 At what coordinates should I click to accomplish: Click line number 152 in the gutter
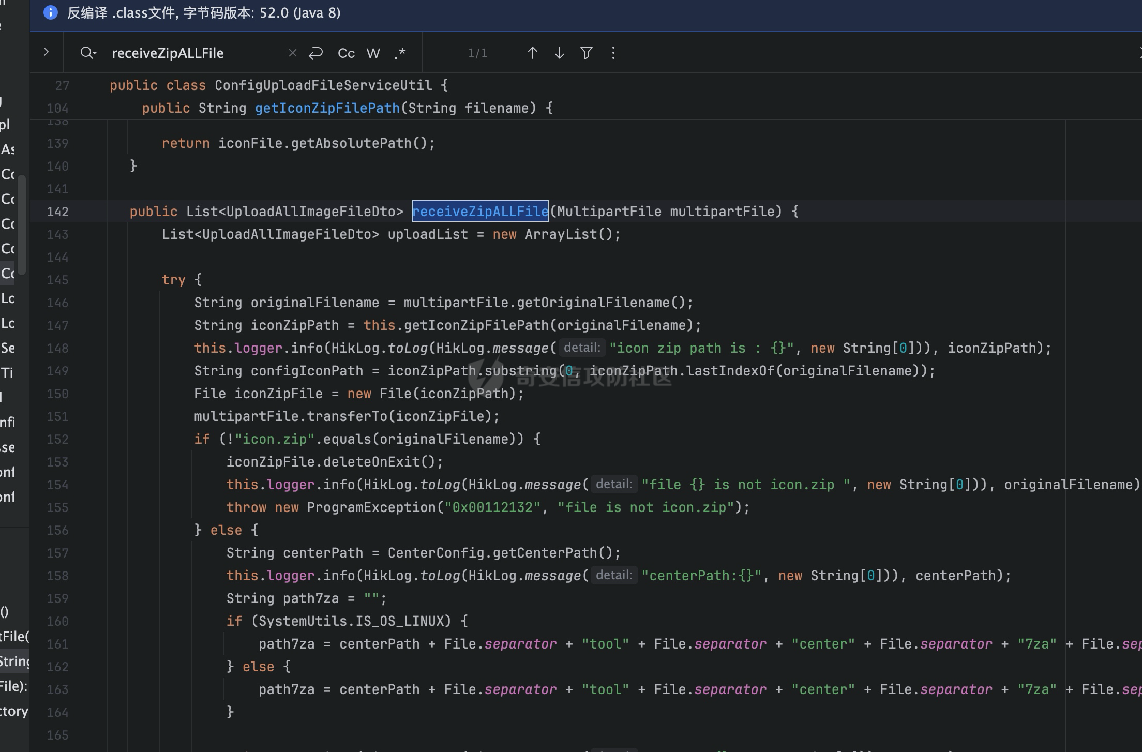pos(57,439)
